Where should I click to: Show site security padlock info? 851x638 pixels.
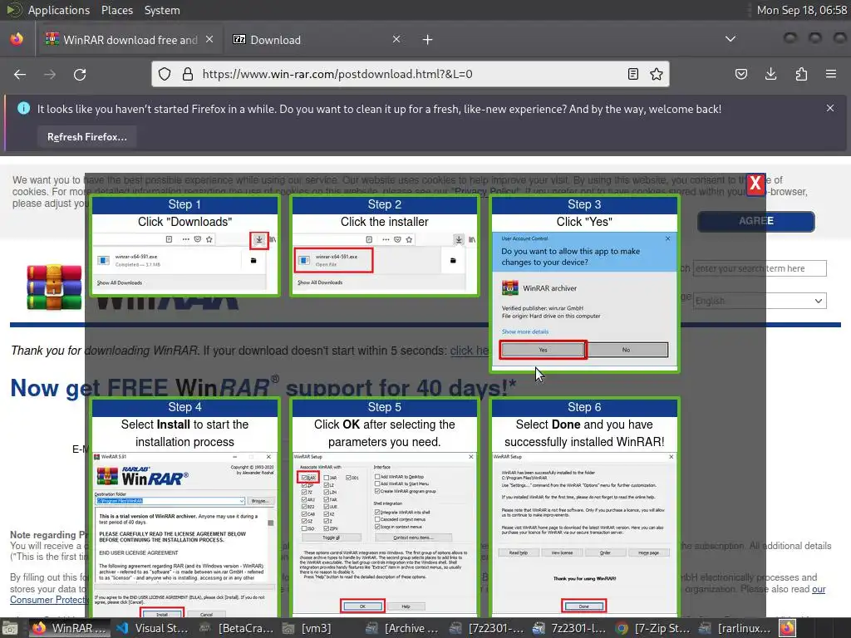188,74
